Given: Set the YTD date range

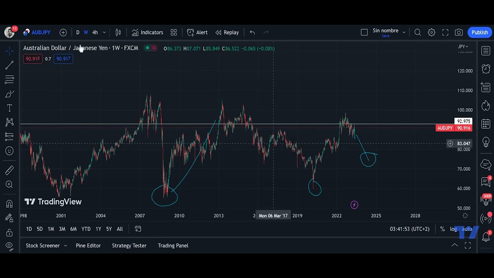Looking at the screenshot, I should tap(86, 229).
